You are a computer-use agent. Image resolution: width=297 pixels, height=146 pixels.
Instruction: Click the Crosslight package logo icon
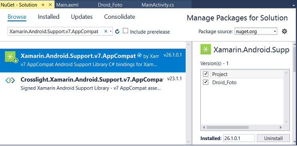tap(10, 80)
